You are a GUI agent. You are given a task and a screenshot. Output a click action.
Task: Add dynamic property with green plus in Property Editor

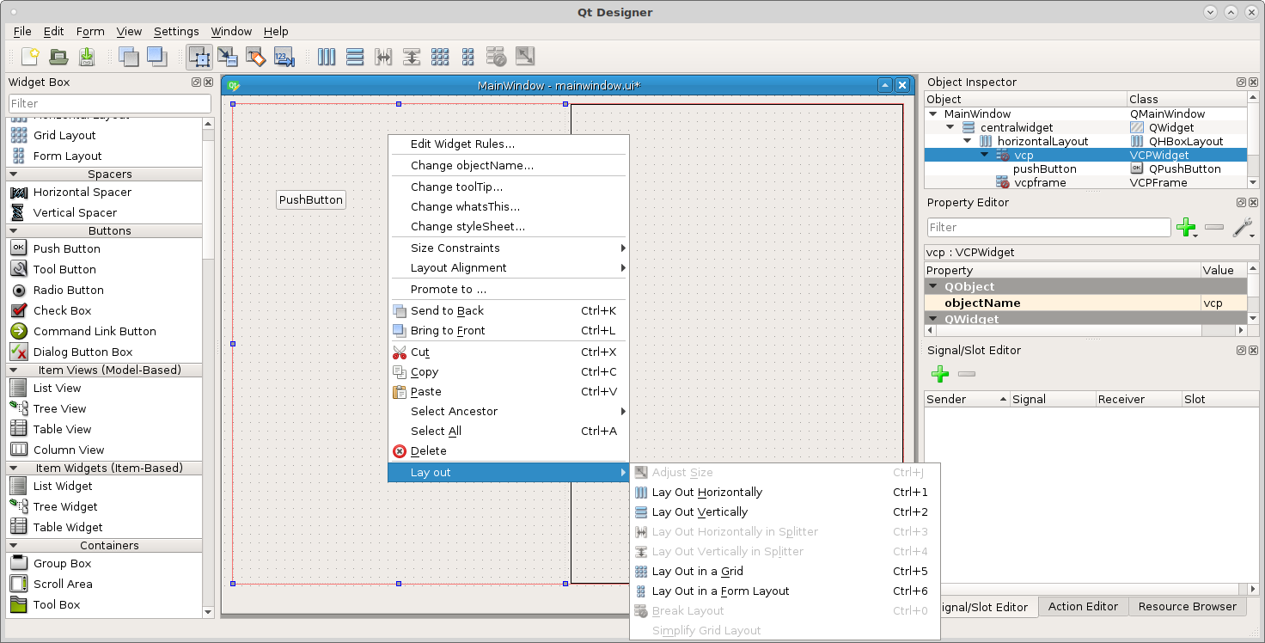point(1187,228)
